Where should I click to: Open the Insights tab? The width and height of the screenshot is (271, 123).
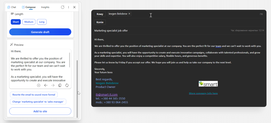(45, 7)
